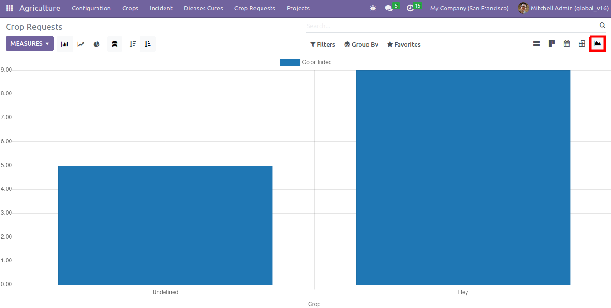Open the Mitchell Admin user menu

coord(563,9)
